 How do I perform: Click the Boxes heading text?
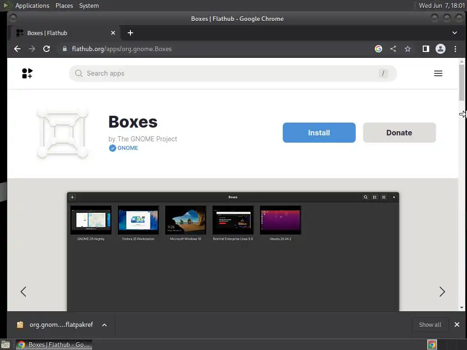tap(133, 122)
